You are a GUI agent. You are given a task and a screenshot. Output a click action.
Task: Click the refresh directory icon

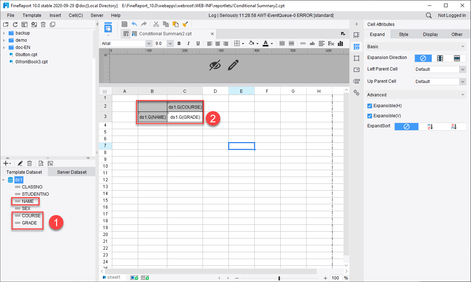[15, 24]
